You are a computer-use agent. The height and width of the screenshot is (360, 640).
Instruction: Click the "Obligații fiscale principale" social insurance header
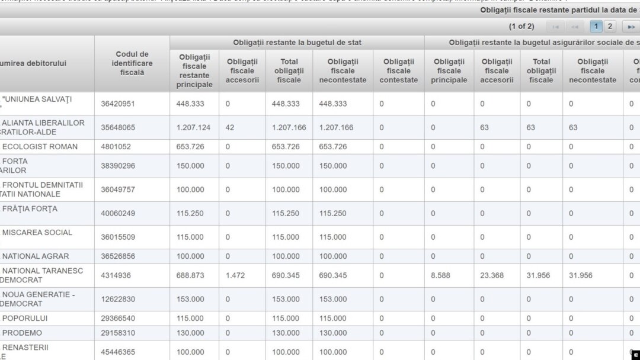pyautogui.click(x=449, y=71)
